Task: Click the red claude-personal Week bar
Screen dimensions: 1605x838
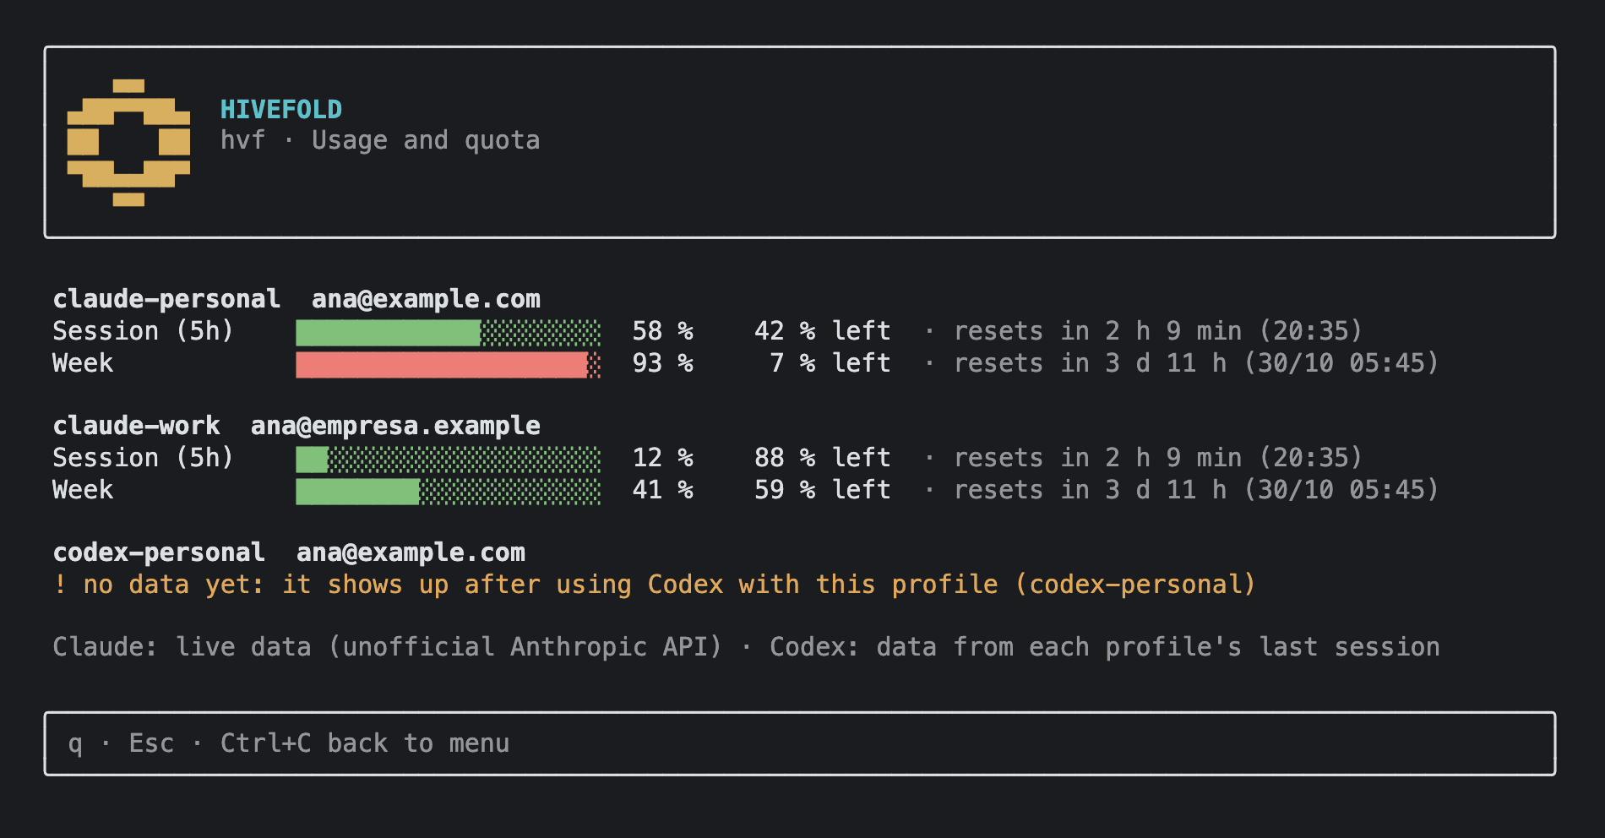Action: 449,364
